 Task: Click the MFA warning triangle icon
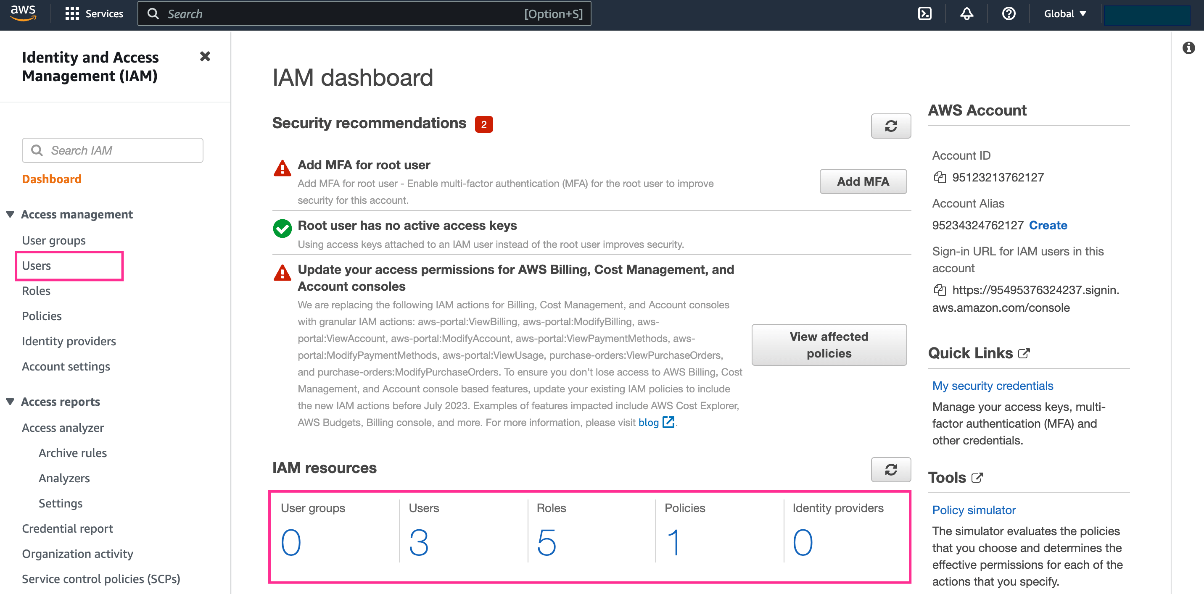283,168
